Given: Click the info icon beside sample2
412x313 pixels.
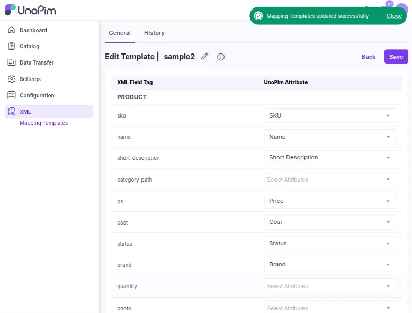Looking at the screenshot, I should pyautogui.click(x=221, y=57).
